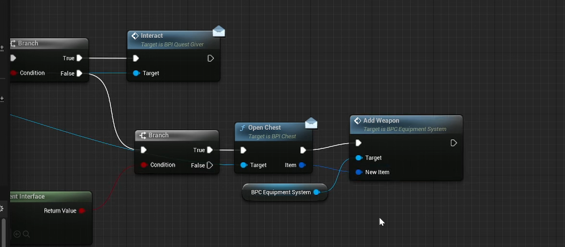This screenshot has width=565, height=247.
Task: Click the magnifying glass search icon
Action: [26, 235]
